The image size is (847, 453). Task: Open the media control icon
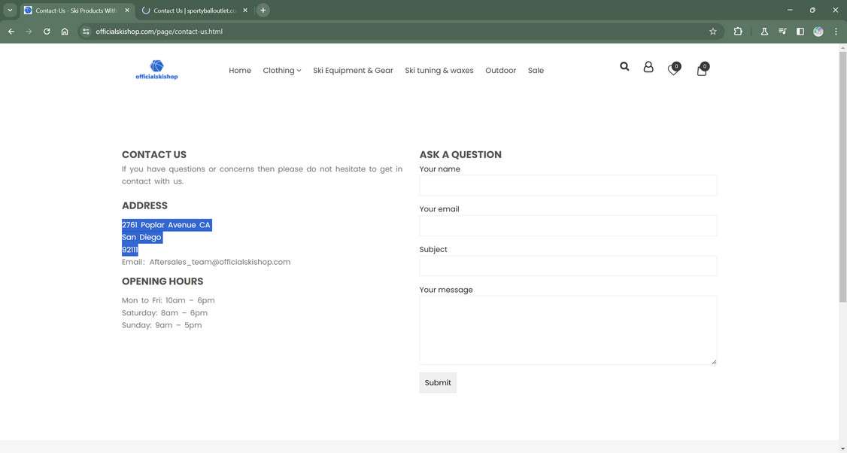point(782,32)
